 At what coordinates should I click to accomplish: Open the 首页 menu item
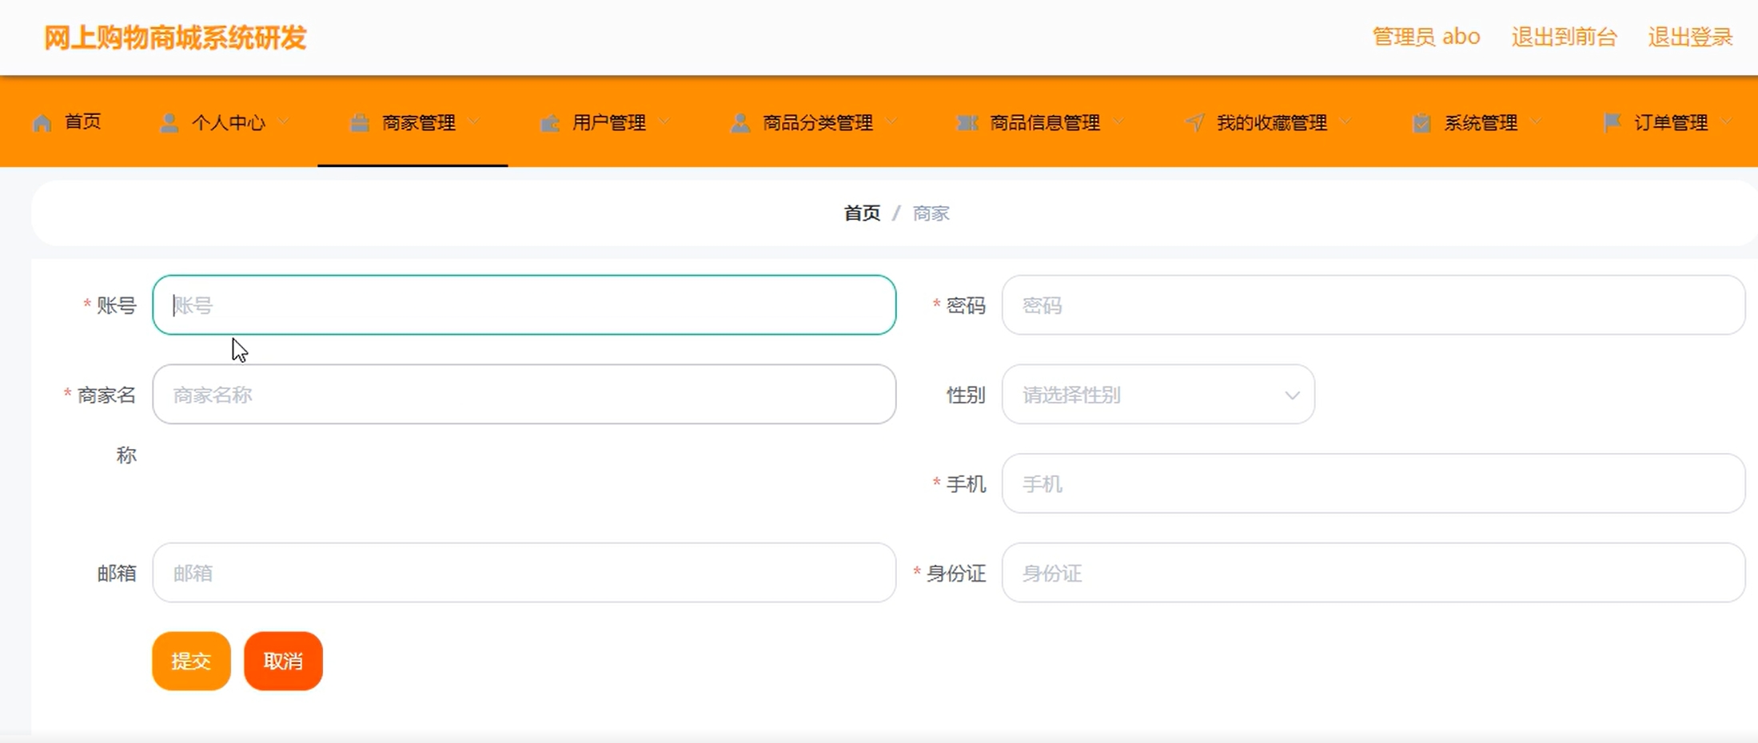[x=67, y=122]
